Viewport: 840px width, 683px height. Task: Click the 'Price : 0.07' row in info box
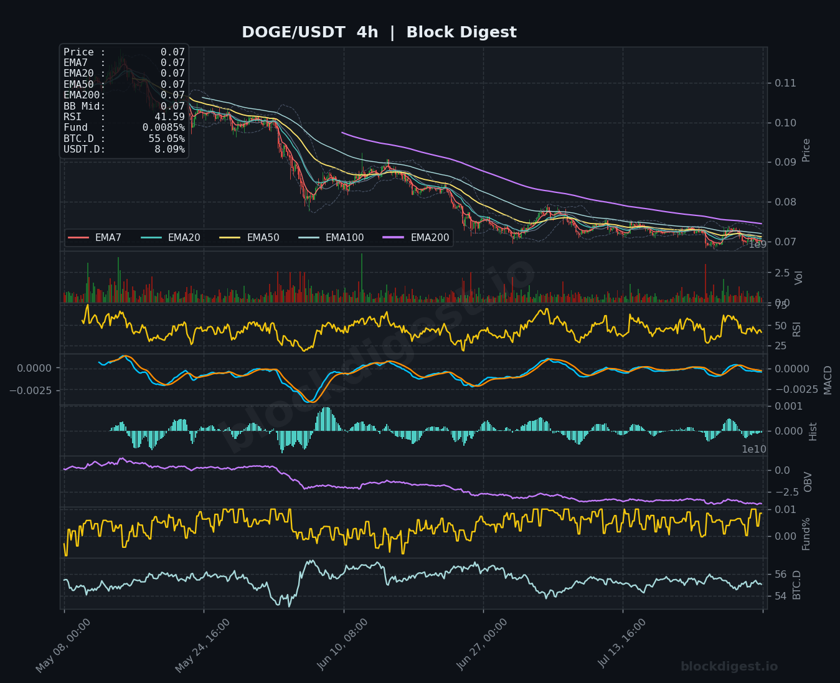point(124,52)
